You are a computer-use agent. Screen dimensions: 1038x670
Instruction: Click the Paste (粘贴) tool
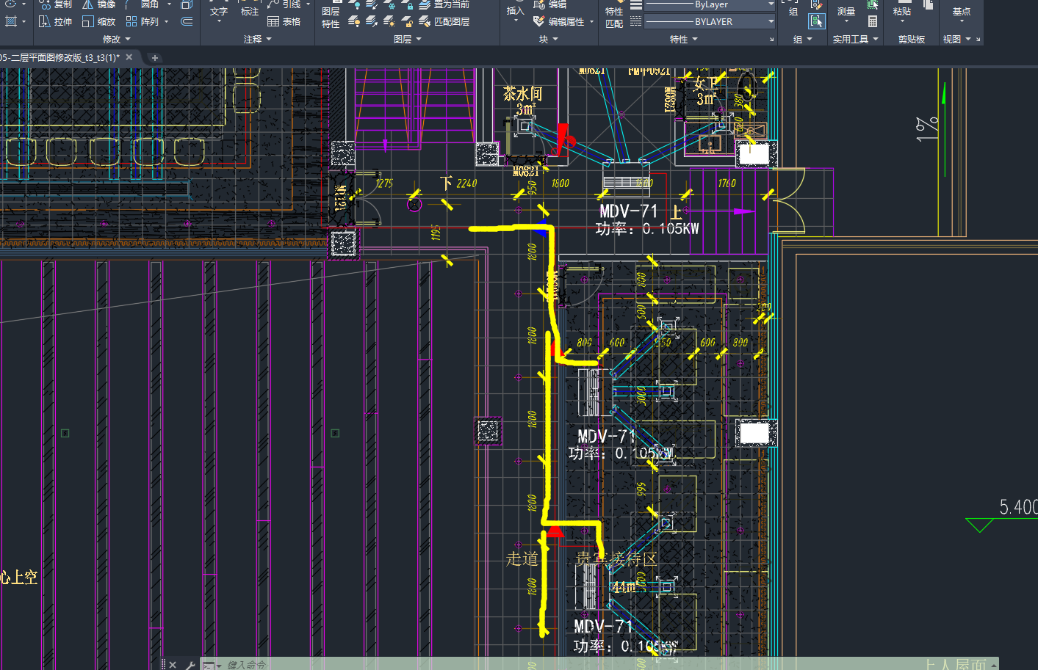point(902,9)
